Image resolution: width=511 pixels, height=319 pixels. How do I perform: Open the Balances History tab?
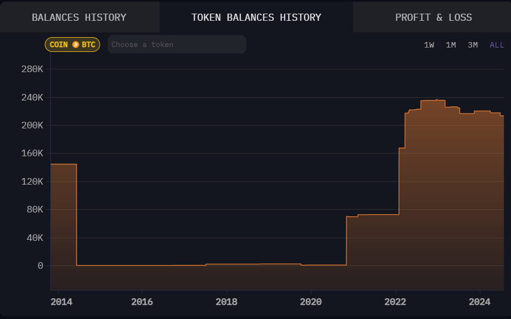pyautogui.click(x=79, y=17)
